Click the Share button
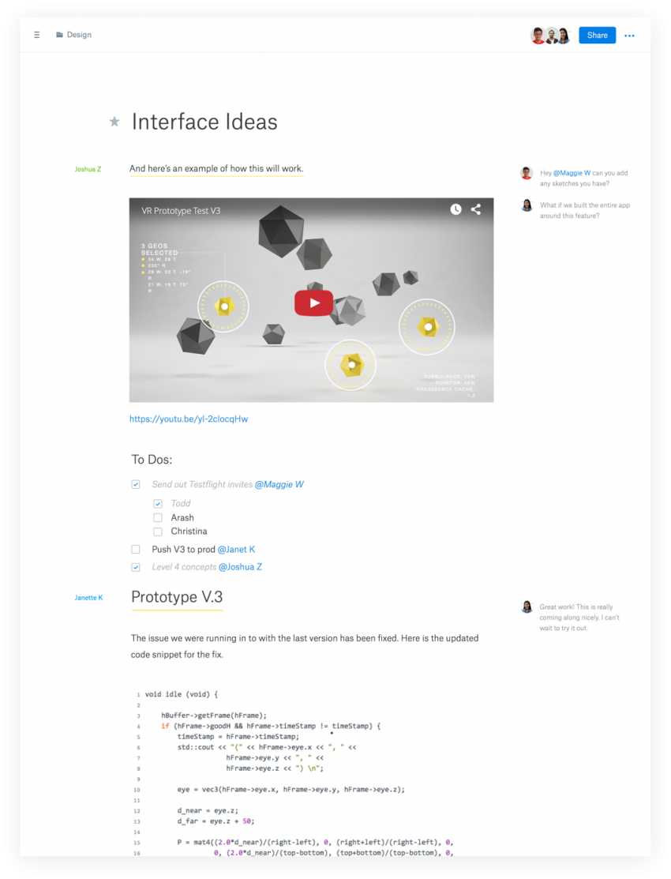The width and height of the screenshot is (671, 879). click(x=597, y=36)
